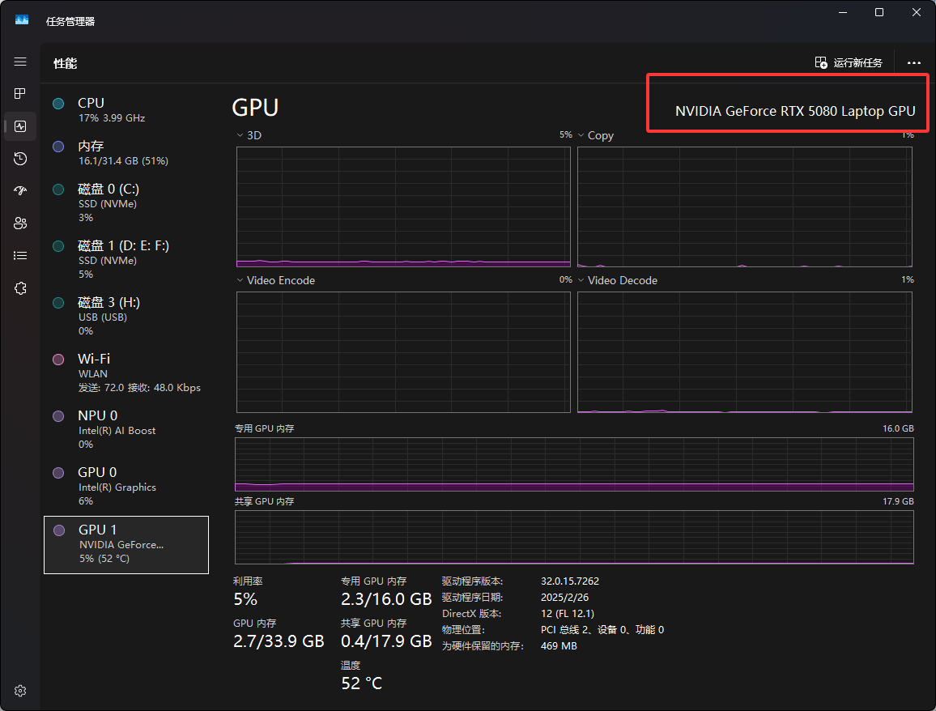Click the Copy usage graph

coord(744,206)
